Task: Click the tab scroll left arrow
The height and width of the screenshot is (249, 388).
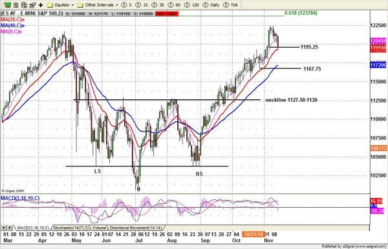Action: pyautogui.click(x=4, y=228)
